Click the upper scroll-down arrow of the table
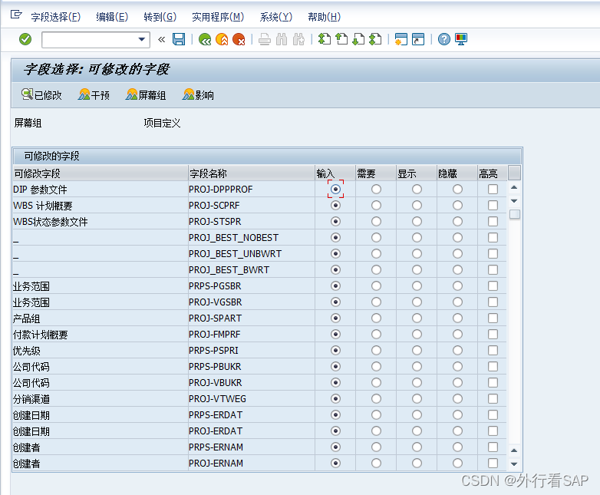The image size is (600, 495). click(514, 200)
